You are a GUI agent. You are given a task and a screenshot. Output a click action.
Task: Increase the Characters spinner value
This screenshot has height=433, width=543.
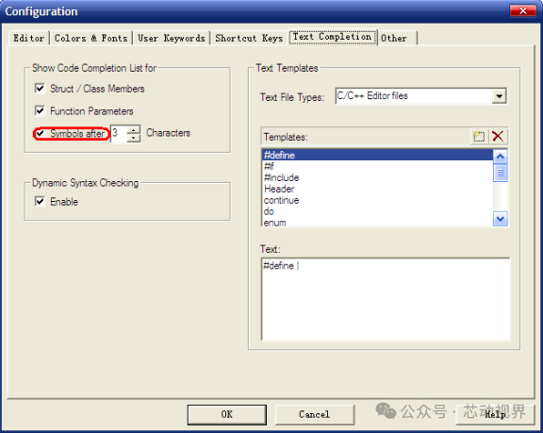click(134, 129)
